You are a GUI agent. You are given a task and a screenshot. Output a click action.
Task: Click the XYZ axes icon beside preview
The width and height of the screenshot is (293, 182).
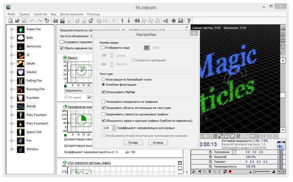coord(283,46)
